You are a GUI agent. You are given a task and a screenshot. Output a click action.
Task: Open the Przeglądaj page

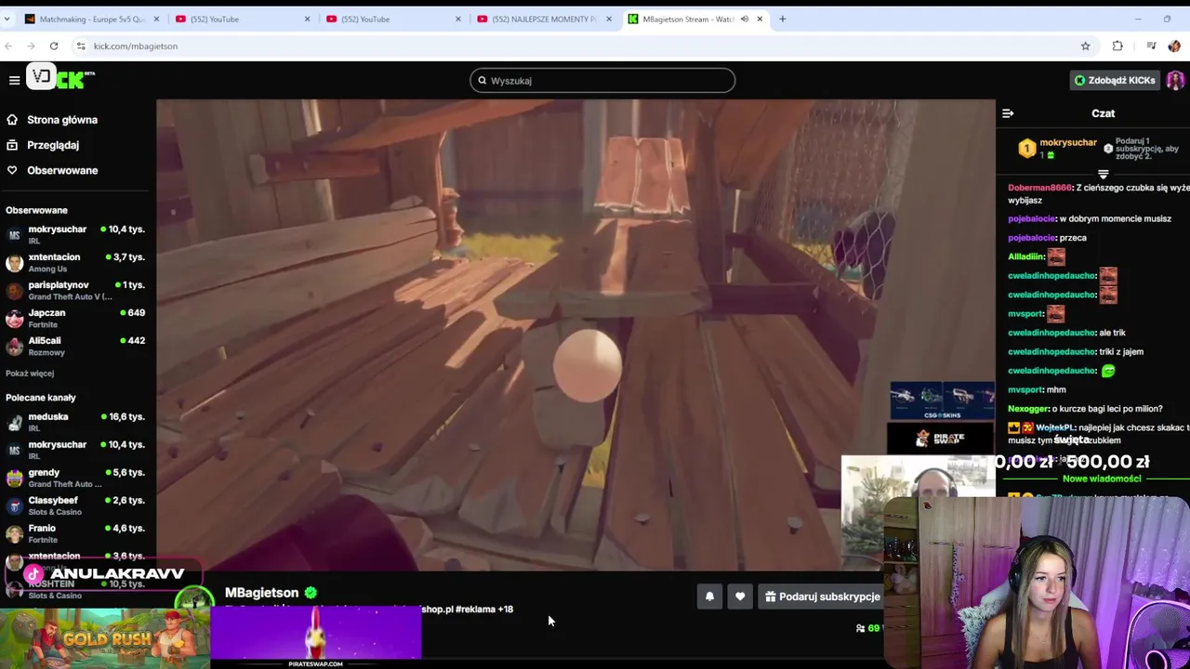pyautogui.click(x=52, y=145)
